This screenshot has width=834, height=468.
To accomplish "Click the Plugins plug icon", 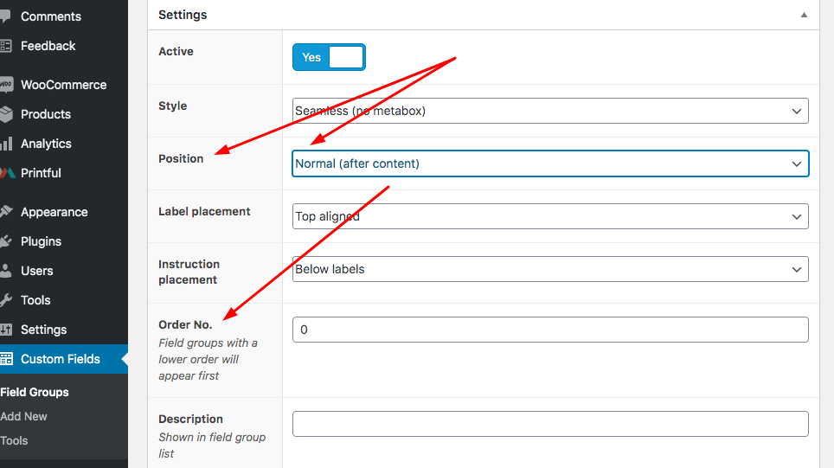I will [x=5, y=241].
